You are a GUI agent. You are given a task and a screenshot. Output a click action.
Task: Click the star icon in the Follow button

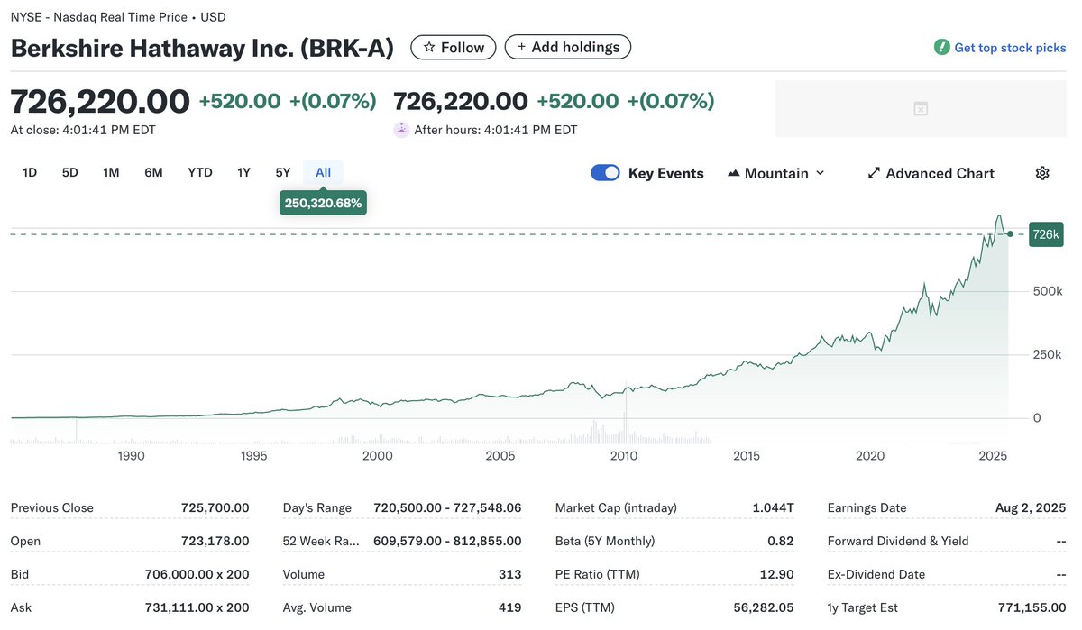point(429,47)
